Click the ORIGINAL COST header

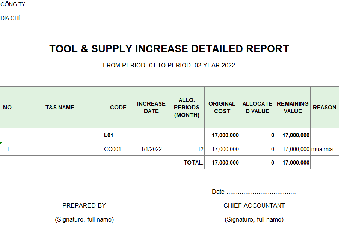(222, 108)
